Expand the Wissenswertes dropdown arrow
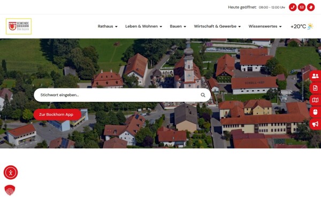Screen dimensions: 321x200 (x=280, y=27)
